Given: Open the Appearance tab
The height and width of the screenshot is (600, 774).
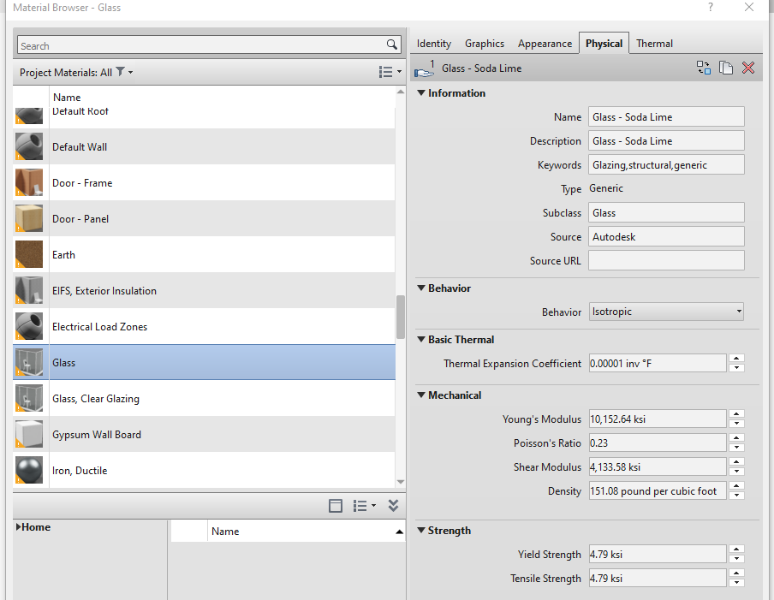Looking at the screenshot, I should pos(545,43).
